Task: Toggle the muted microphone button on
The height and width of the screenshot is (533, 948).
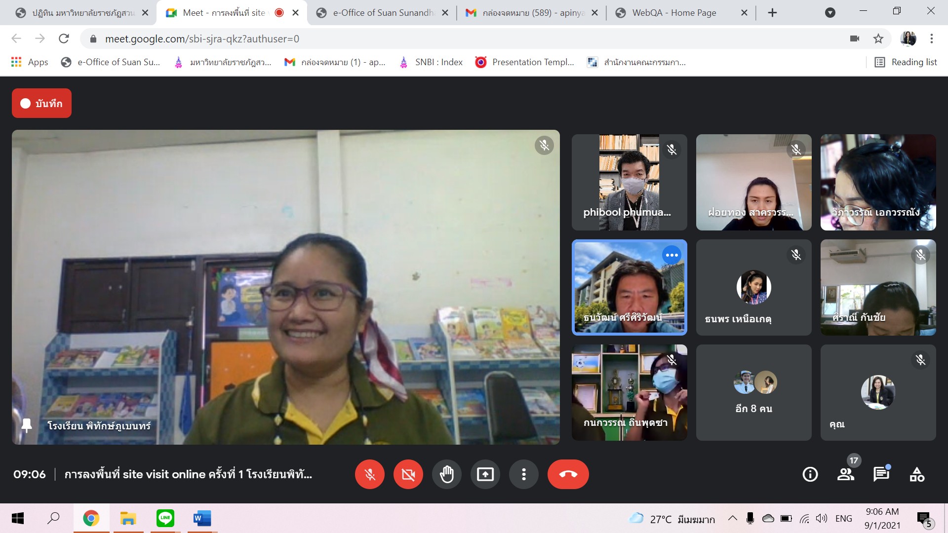Action: pos(369,474)
